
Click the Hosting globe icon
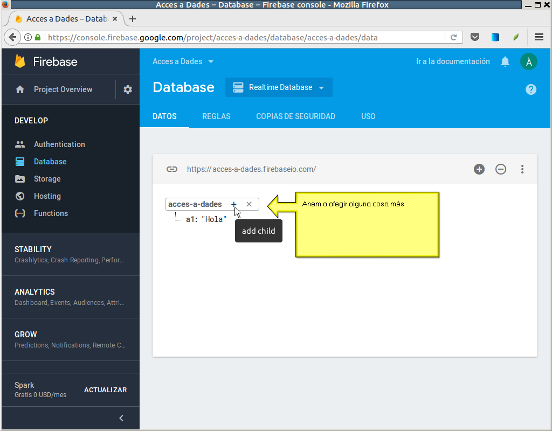click(20, 196)
